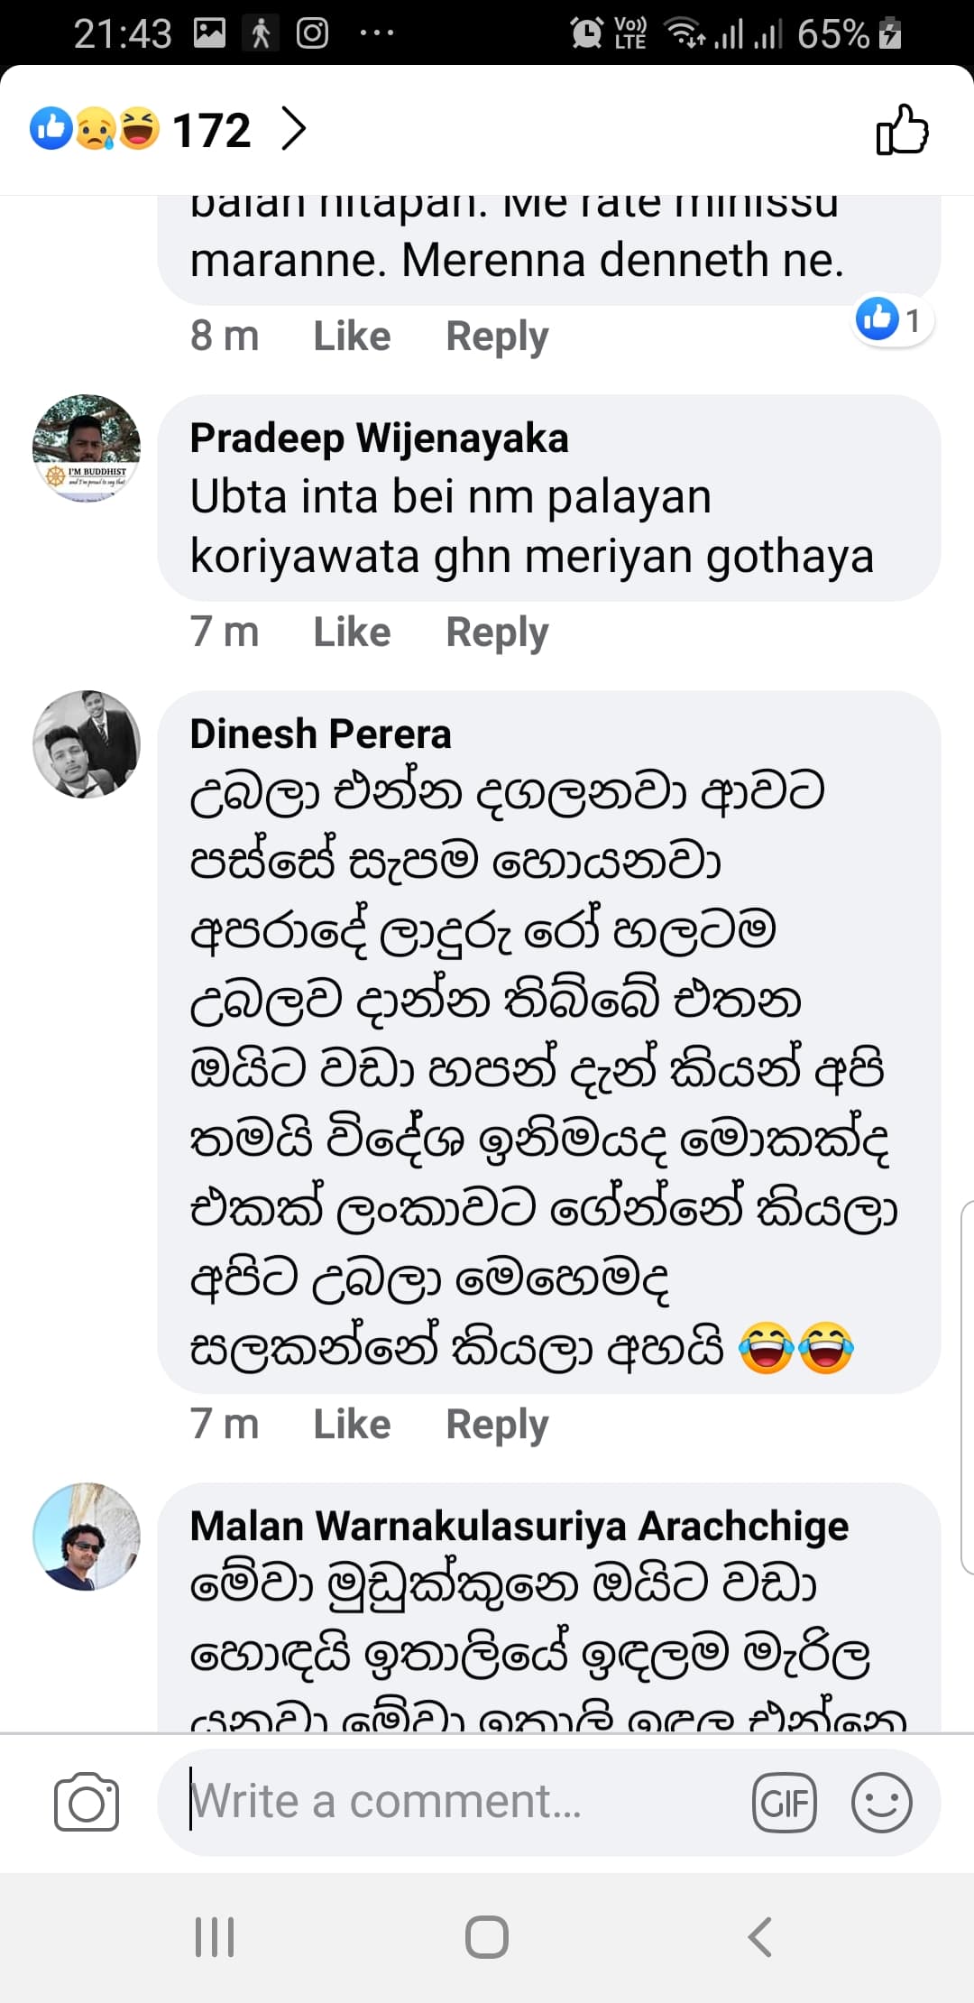The height and width of the screenshot is (2003, 974).
Task: View the single like reaction badge on comment
Action: coord(893,319)
